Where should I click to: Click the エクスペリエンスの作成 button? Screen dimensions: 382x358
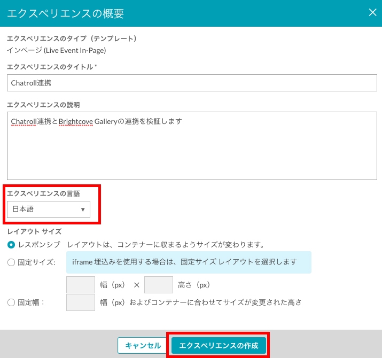(x=219, y=346)
